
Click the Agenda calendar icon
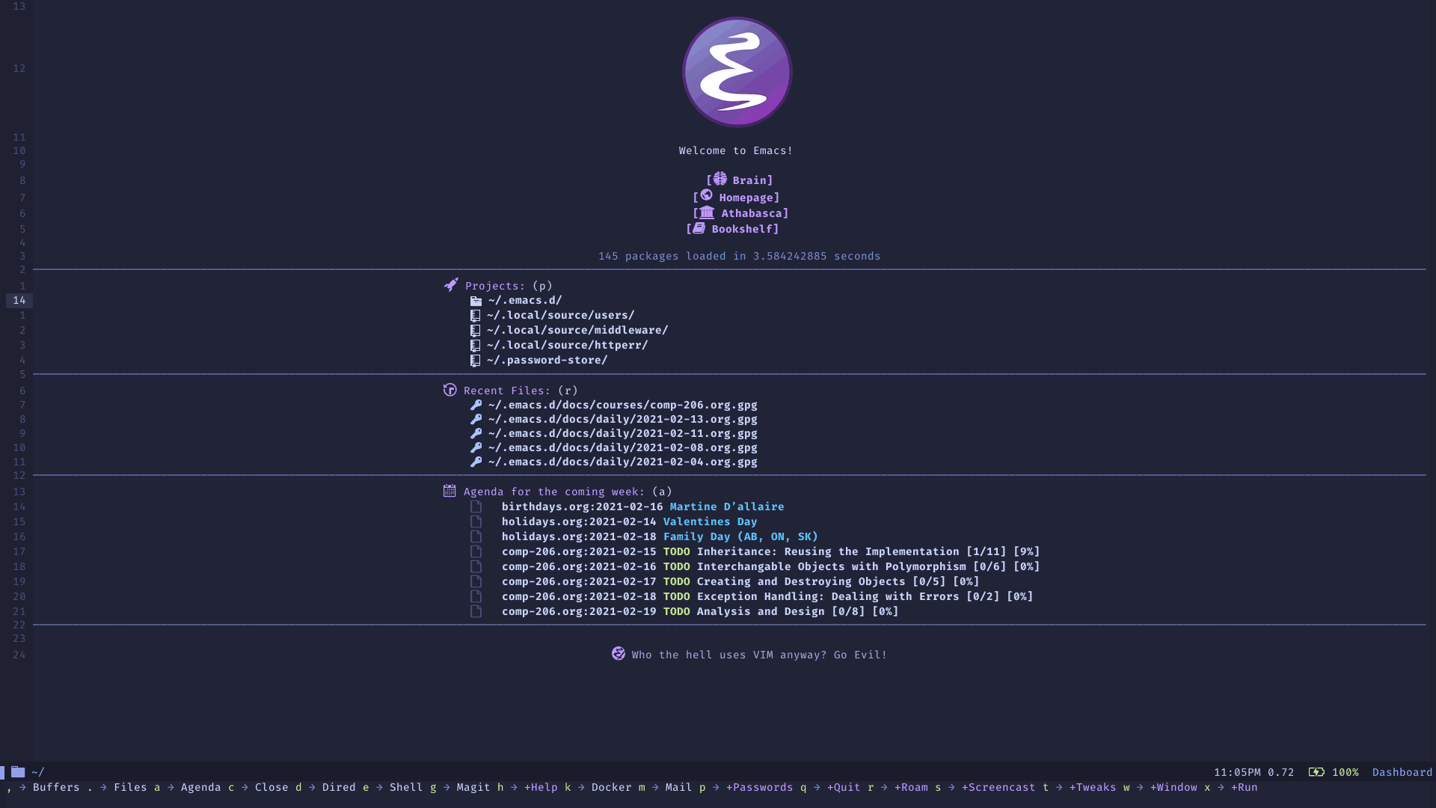449,490
